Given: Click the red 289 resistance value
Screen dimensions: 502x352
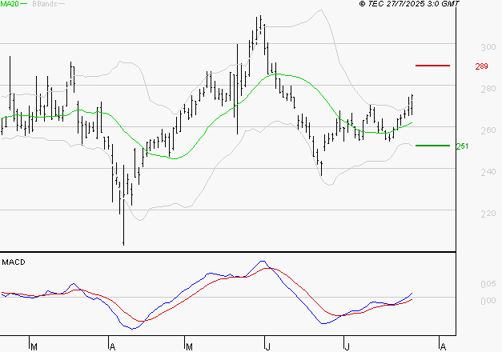Looking at the screenshot, I should click(x=481, y=66).
